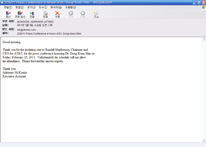
Task: Click sender name MCKENZIE, ADRIENNE (ATTMSI)
Action: pos(35,22)
